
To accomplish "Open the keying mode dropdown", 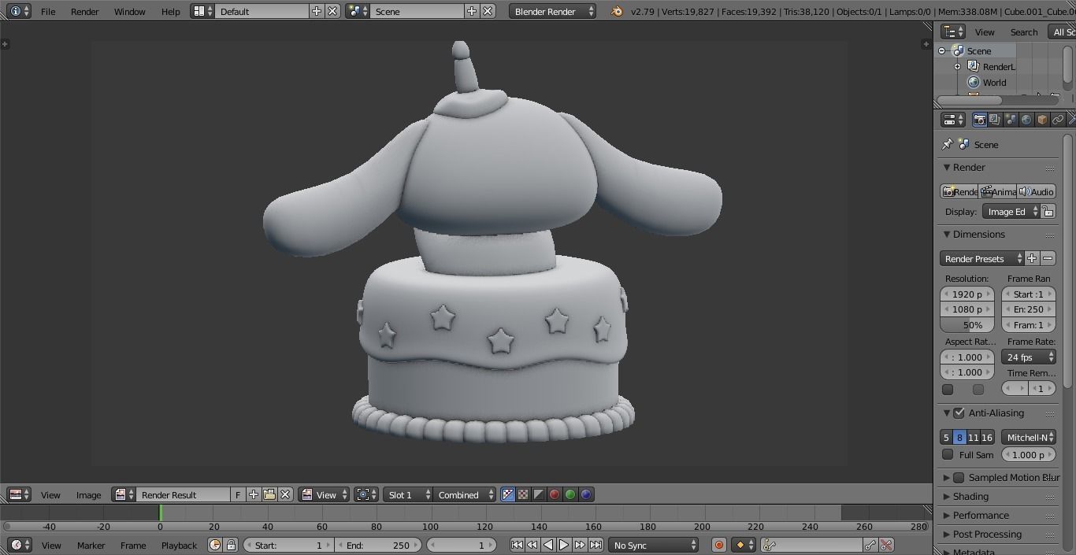I will tap(744, 545).
